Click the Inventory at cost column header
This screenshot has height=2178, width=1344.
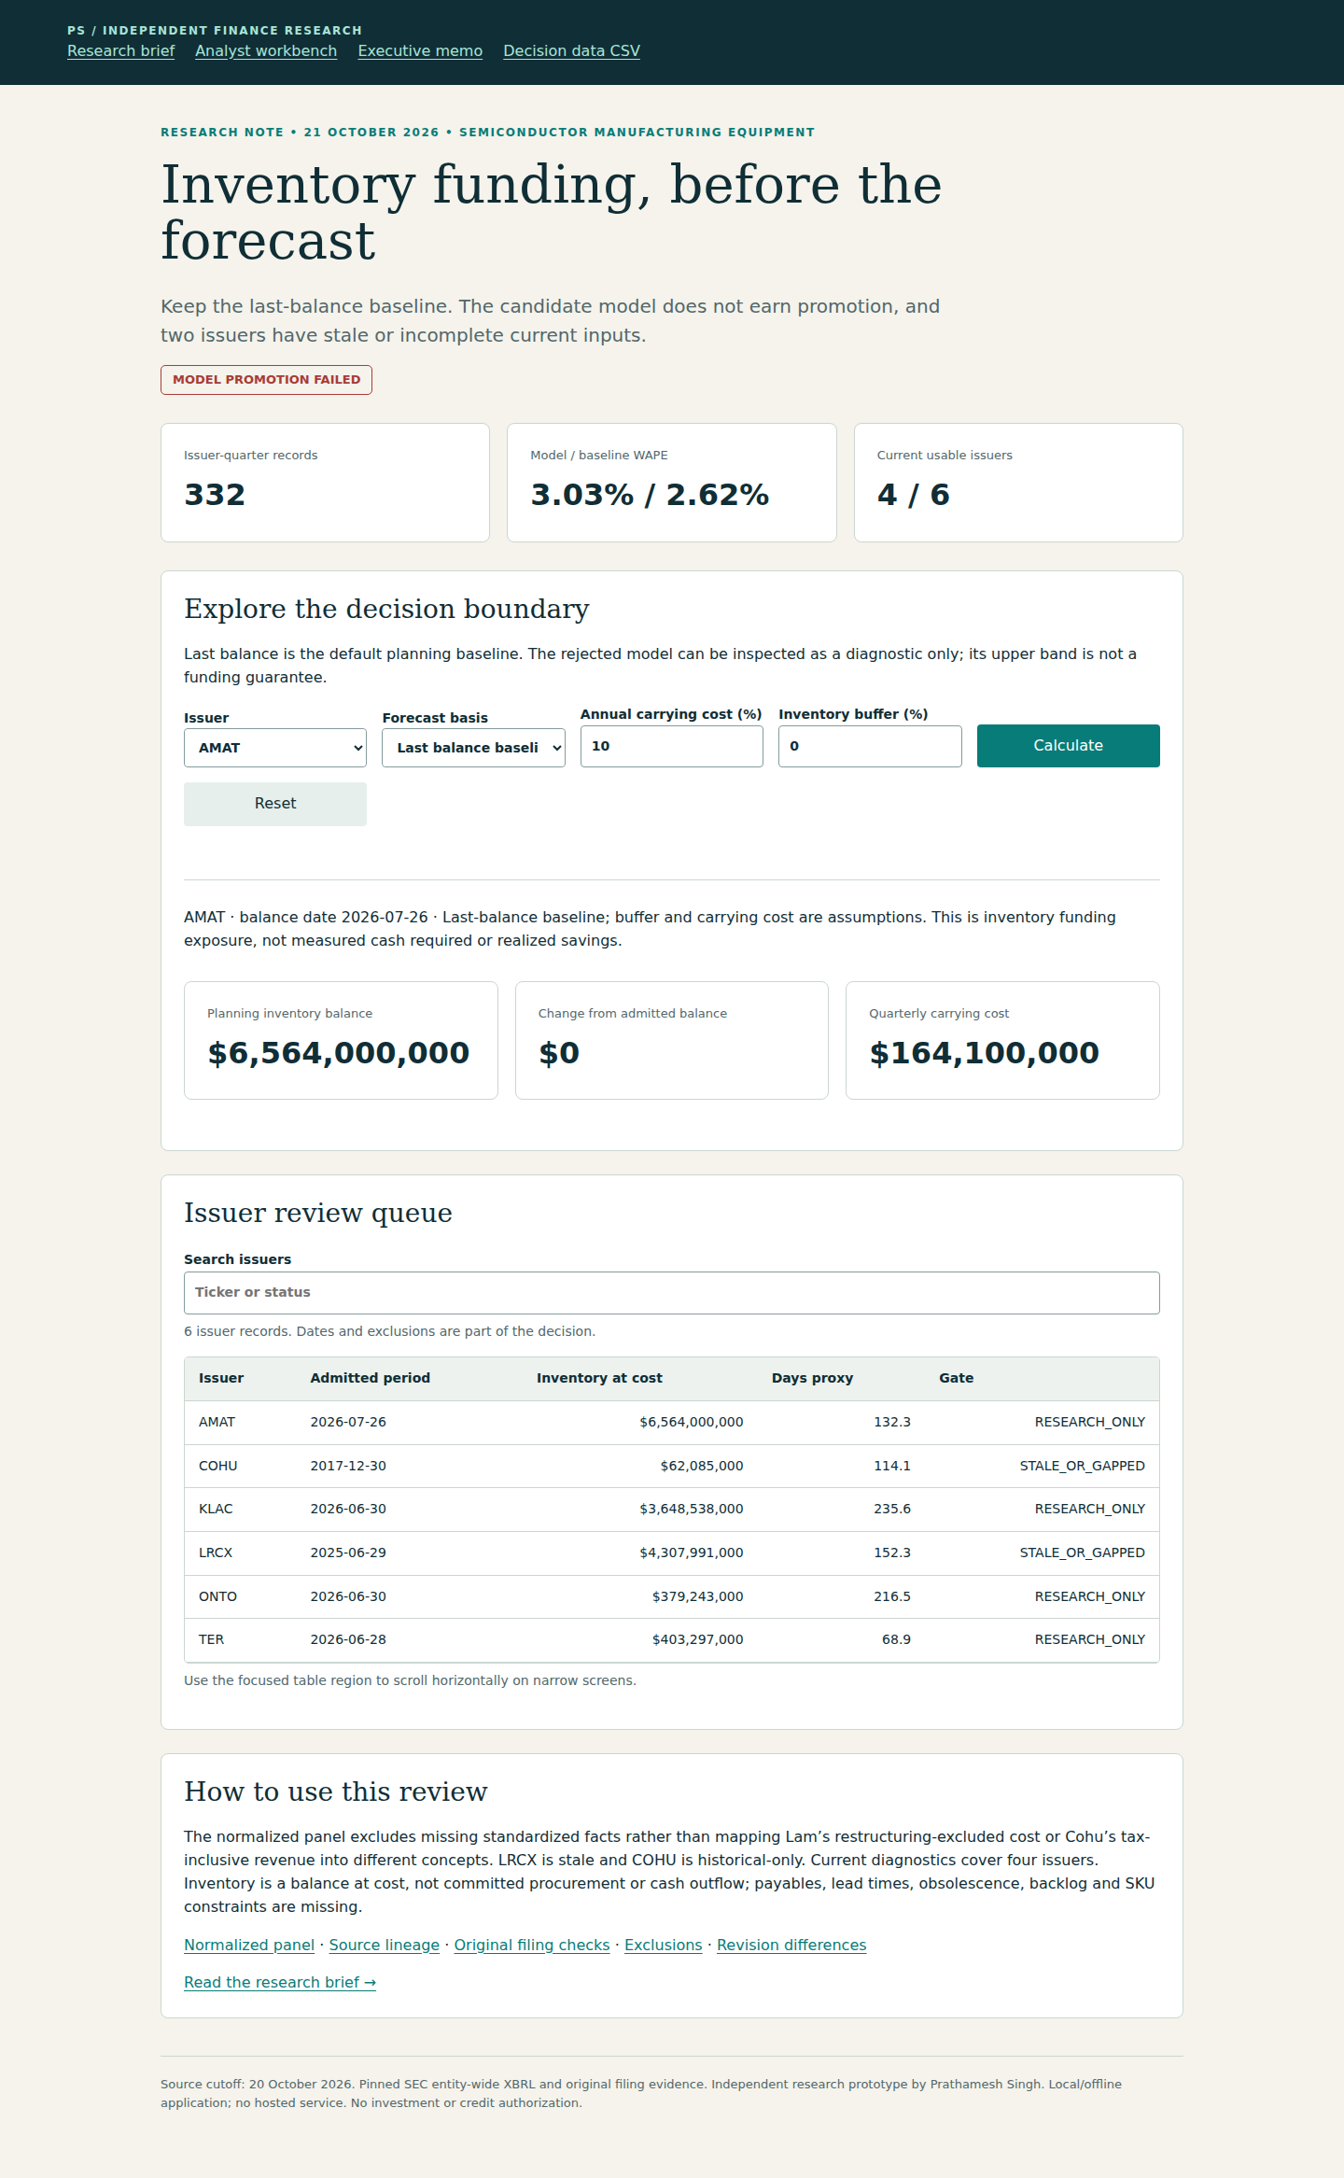coord(599,1378)
